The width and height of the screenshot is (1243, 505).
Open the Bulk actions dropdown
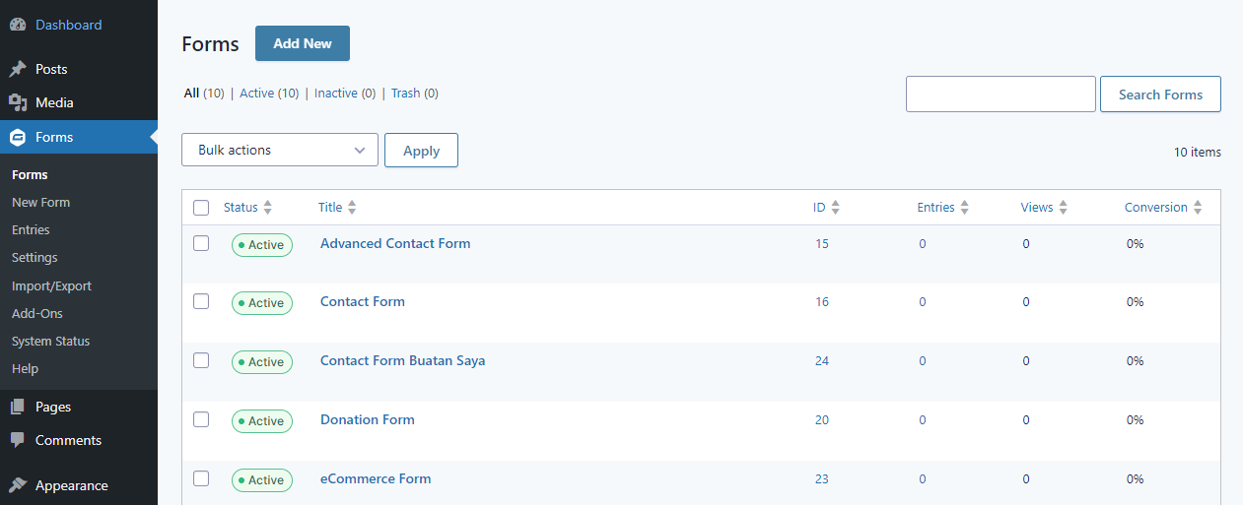tap(280, 150)
